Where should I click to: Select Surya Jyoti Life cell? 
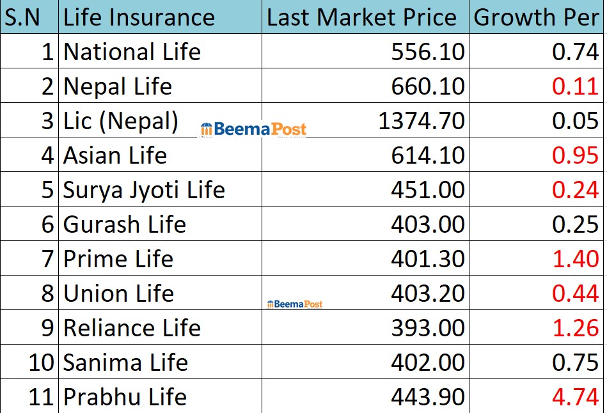click(x=144, y=190)
